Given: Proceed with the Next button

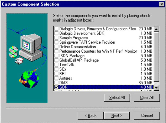Looking at the screenshot, I should (117, 116).
